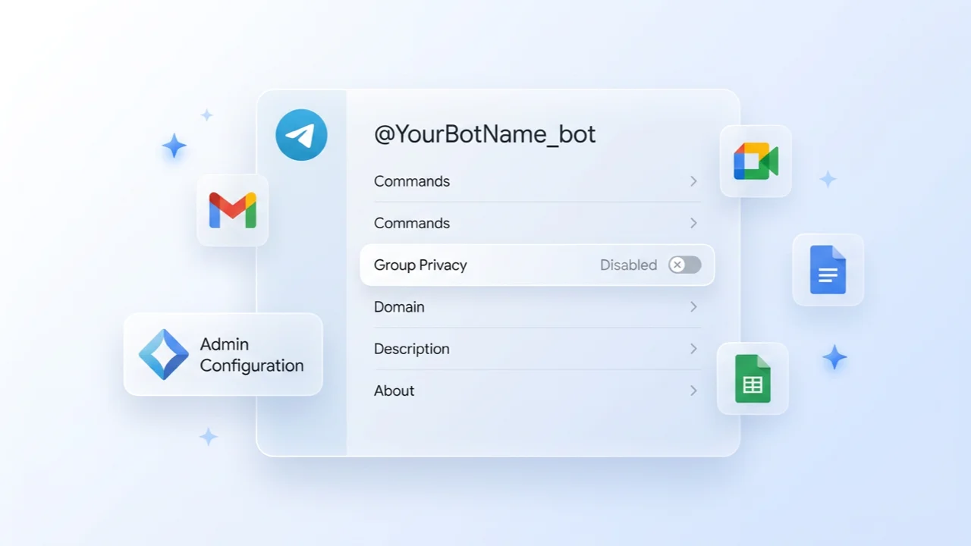The image size is (971, 546).
Task: Open the About settings row
Action: tap(537, 391)
